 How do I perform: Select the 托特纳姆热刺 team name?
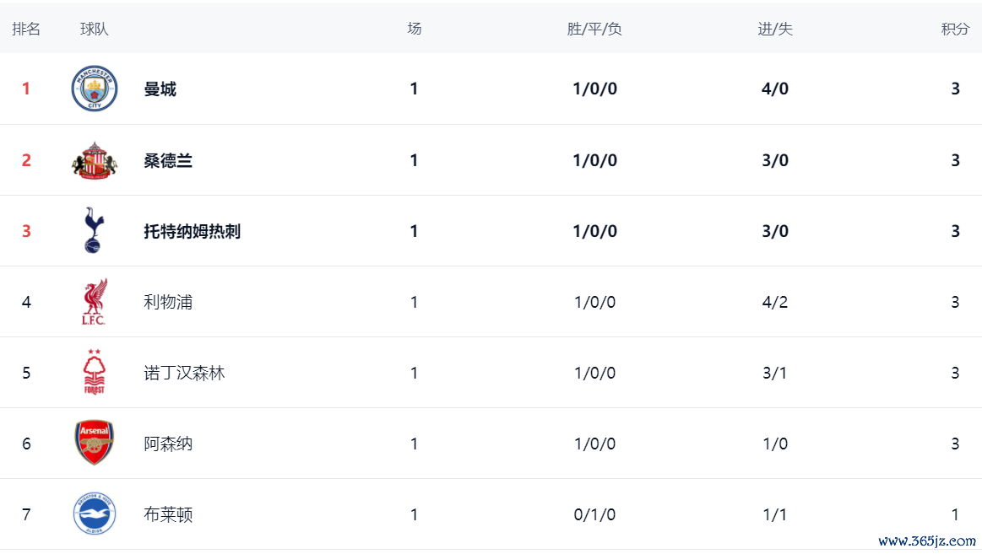(192, 231)
